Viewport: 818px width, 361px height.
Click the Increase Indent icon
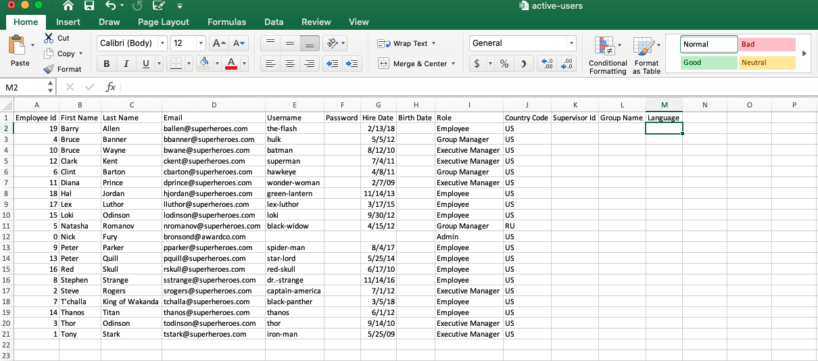(x=352, y=64)
